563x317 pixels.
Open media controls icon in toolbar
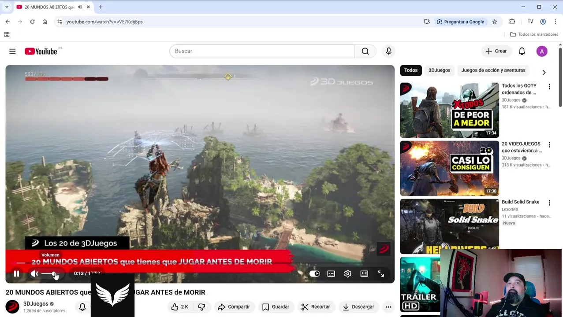[x=530, y=22]
